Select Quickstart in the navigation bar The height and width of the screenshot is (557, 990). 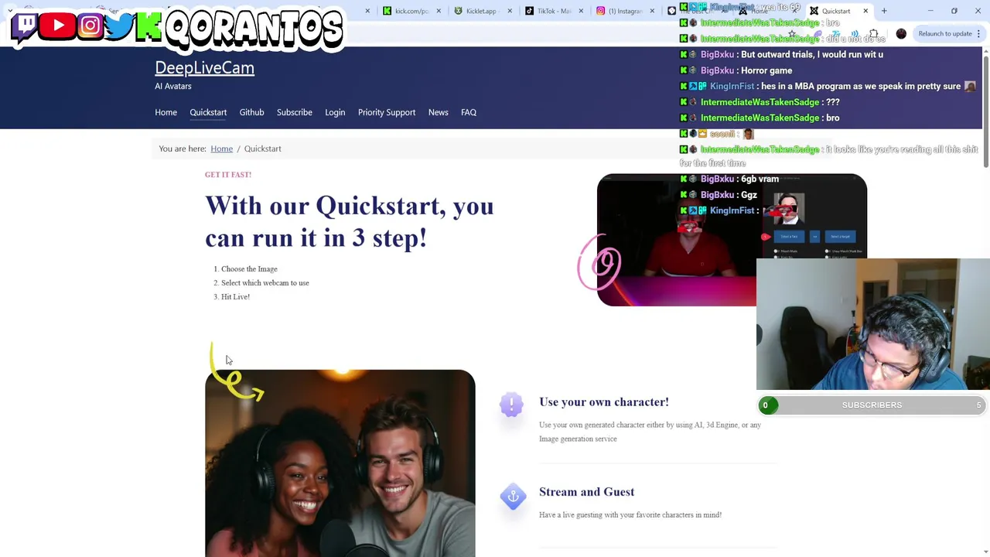tap(208, 112)
